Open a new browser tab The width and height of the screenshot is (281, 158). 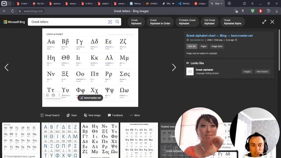(229, 4)
